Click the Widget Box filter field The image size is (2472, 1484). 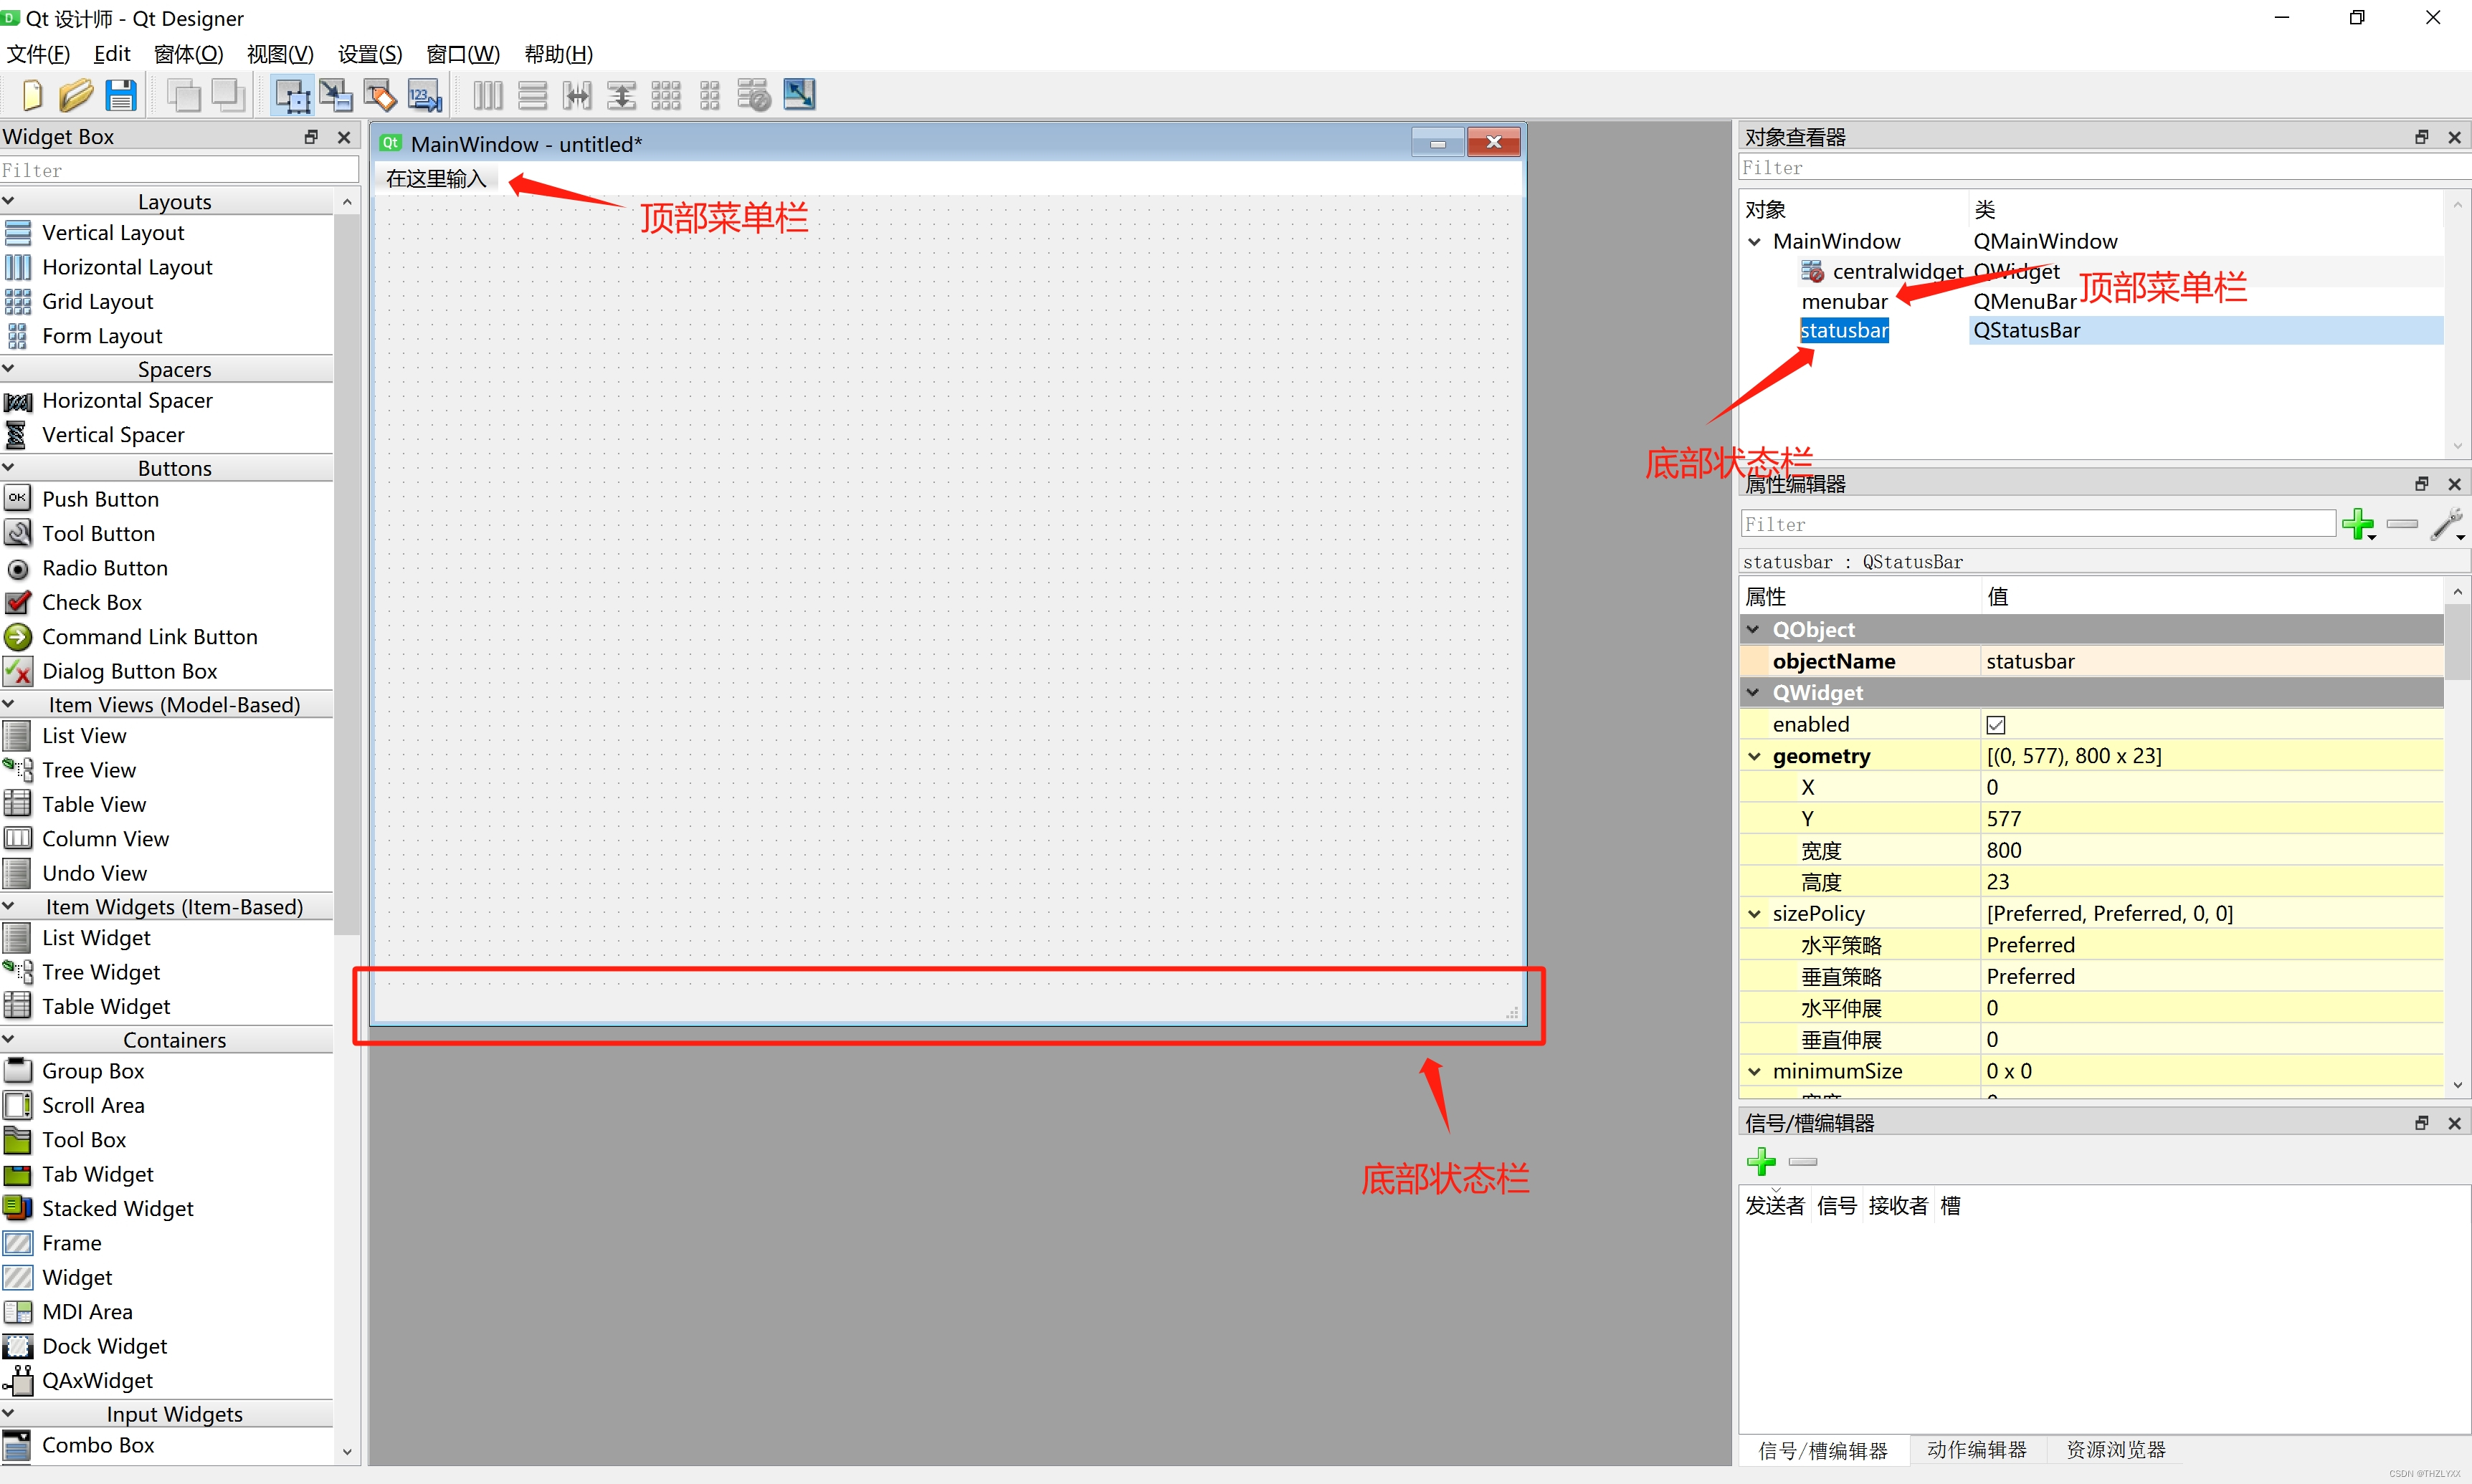click(179, 169)
